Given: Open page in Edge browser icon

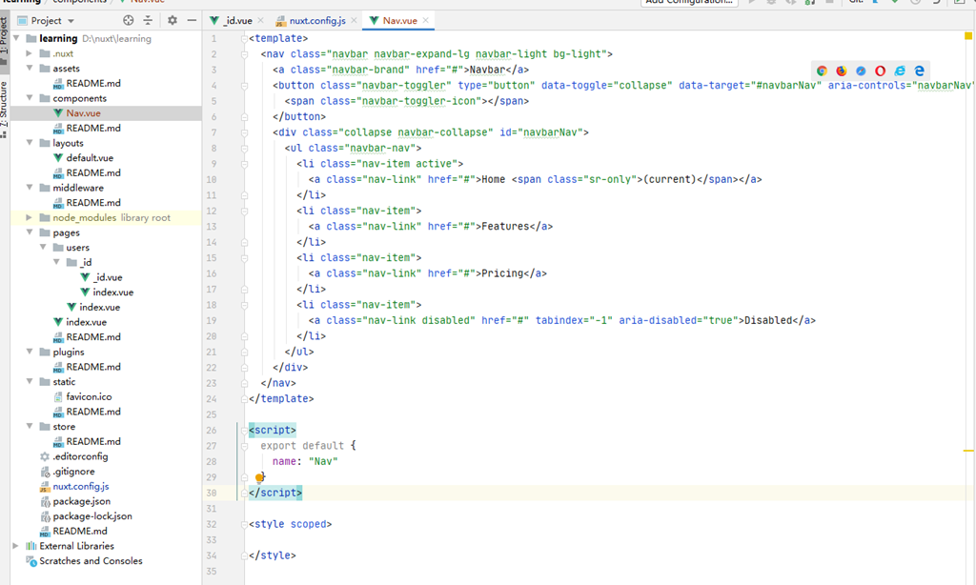Looking at the screenshot, I should click(x=920, y=71).
